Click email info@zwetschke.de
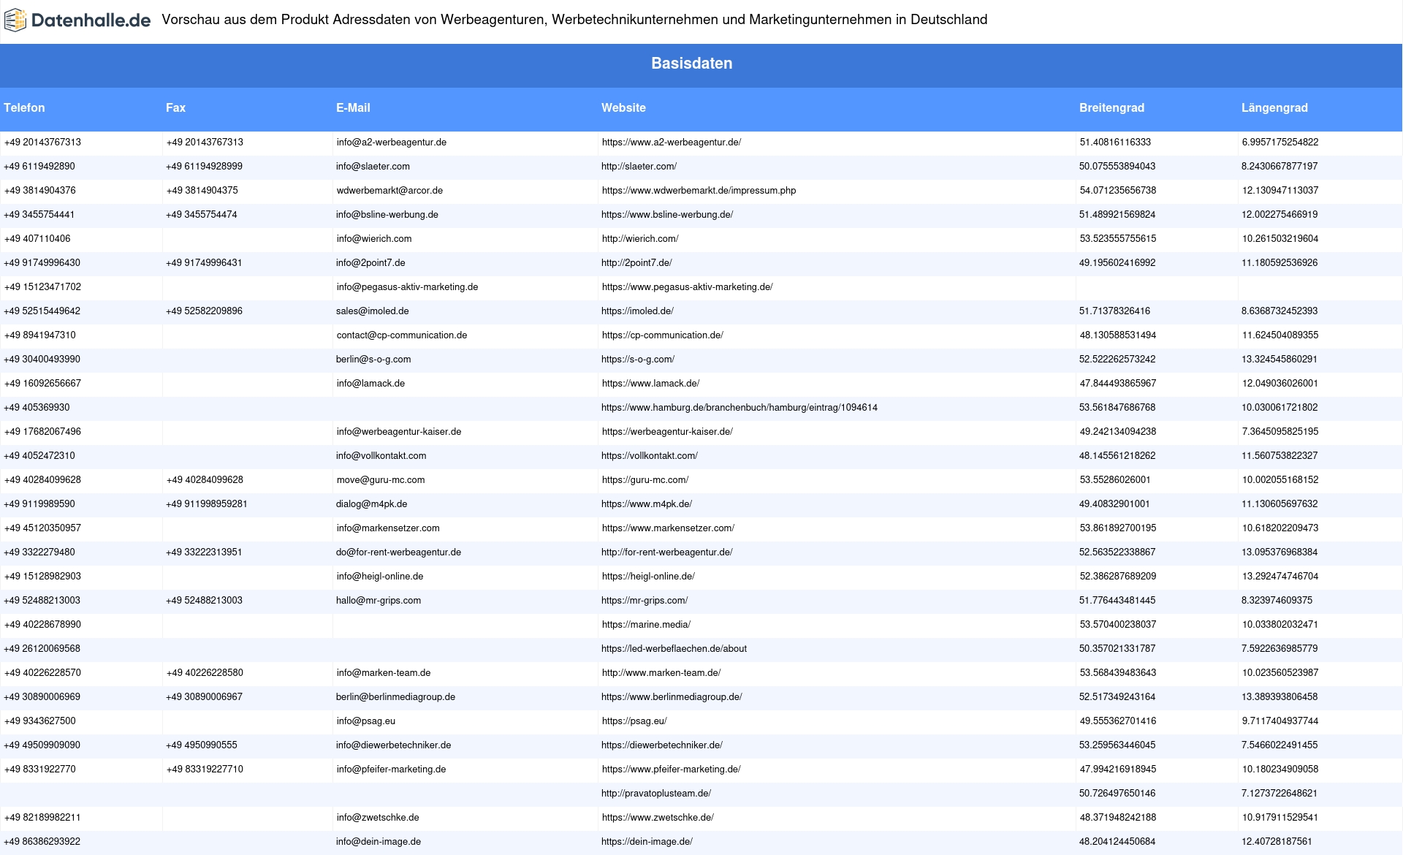This screenshot has height=855, width=1403. pos(378,818)
